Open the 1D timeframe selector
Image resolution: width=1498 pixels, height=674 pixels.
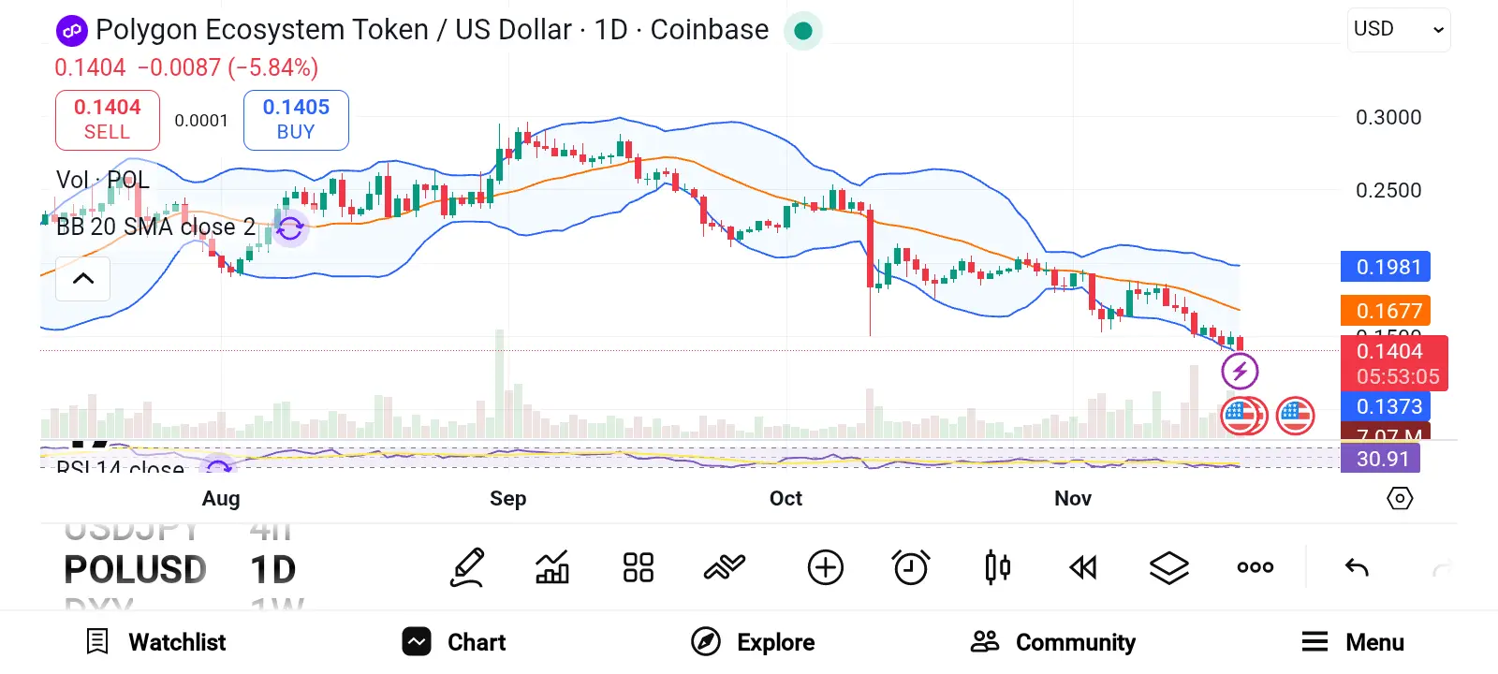click(x=272, y=569)
